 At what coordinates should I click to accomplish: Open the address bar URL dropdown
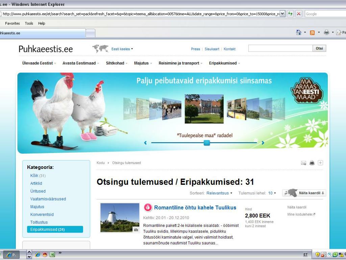point(282,14)
